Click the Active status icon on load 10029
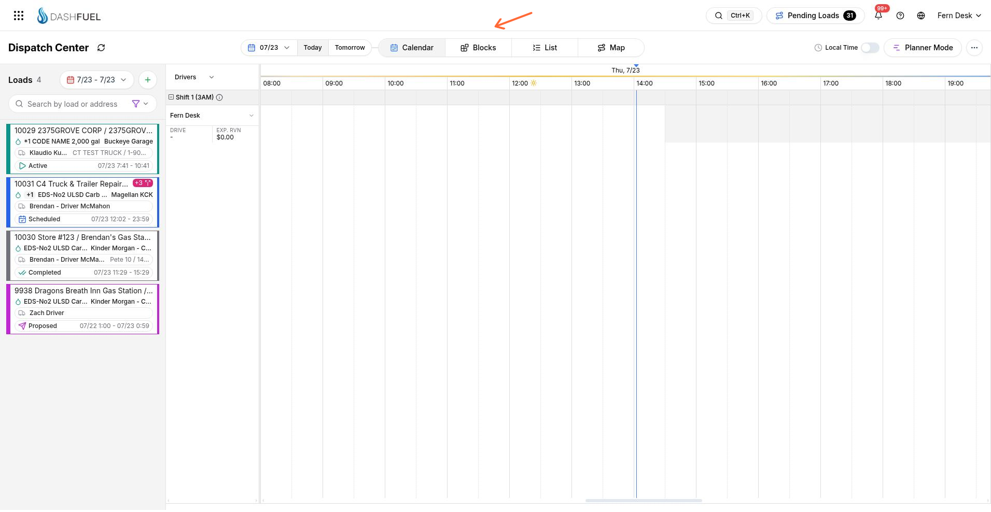The image size is (991, 512). click(x=22, y=166)
